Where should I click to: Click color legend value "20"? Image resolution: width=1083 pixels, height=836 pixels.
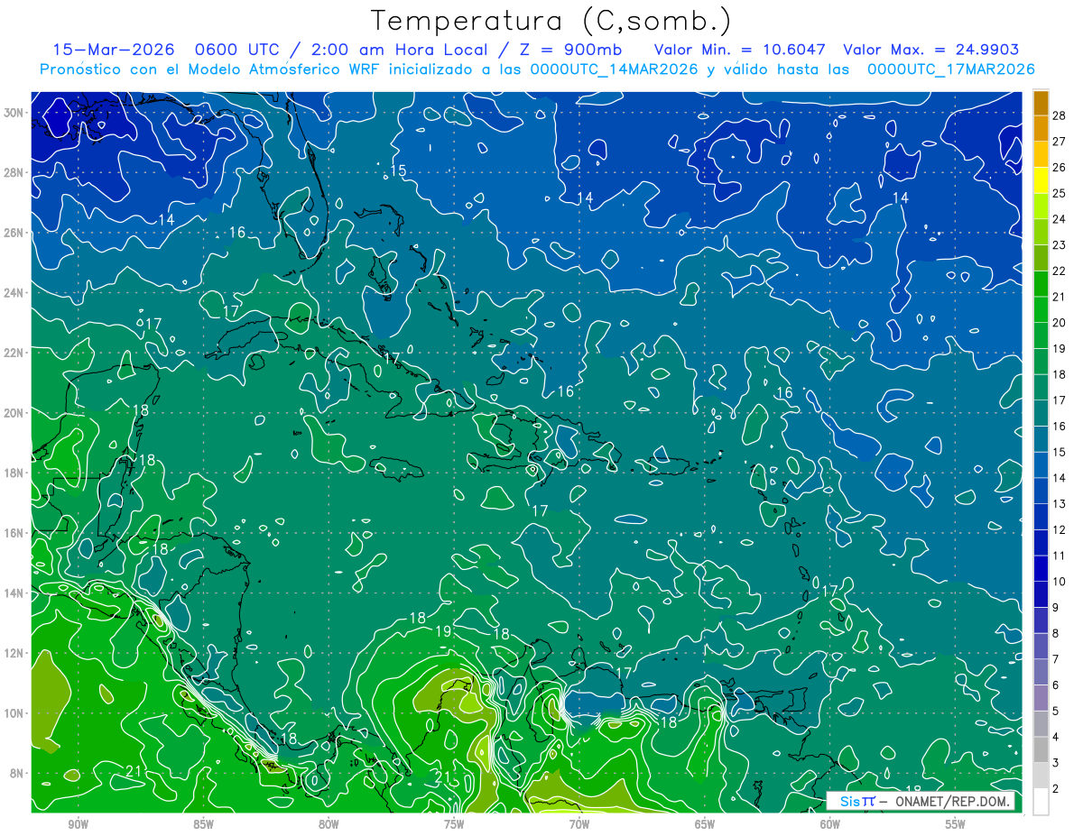click(x=1060, y=323)
